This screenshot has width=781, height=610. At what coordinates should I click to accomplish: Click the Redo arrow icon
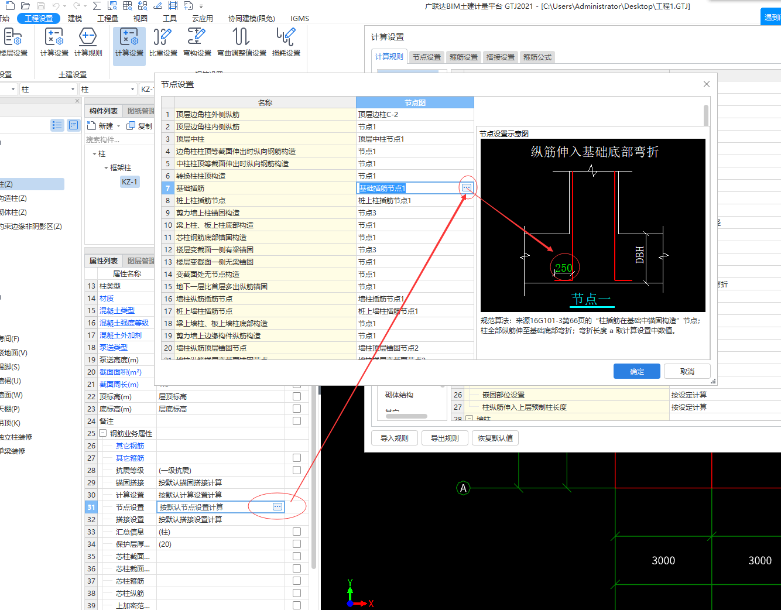click(x=77, y=6)
